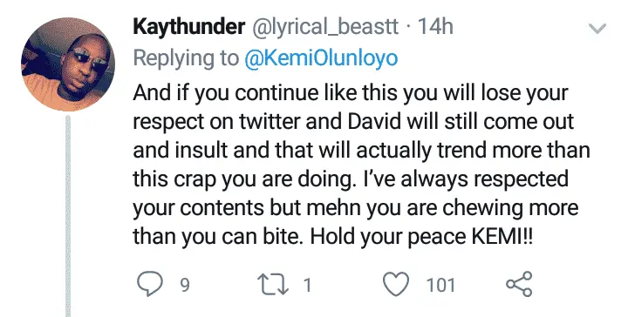Open the tweet body text for details
This screenshot has width=628, height=317.
[x=361, y=164]
